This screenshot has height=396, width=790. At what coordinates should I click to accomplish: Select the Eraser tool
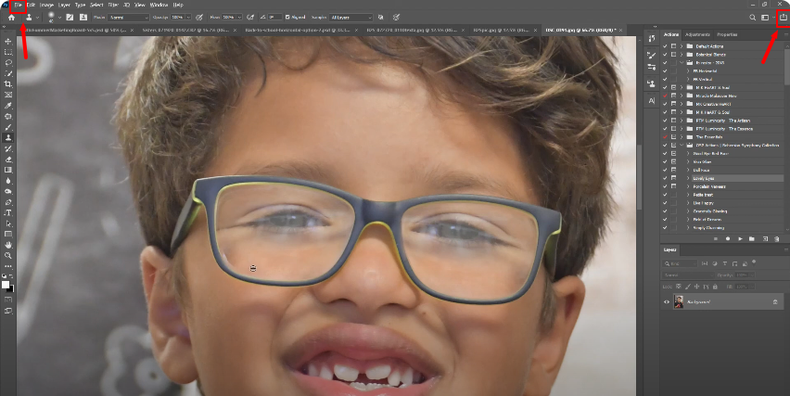tap(8, 160)
